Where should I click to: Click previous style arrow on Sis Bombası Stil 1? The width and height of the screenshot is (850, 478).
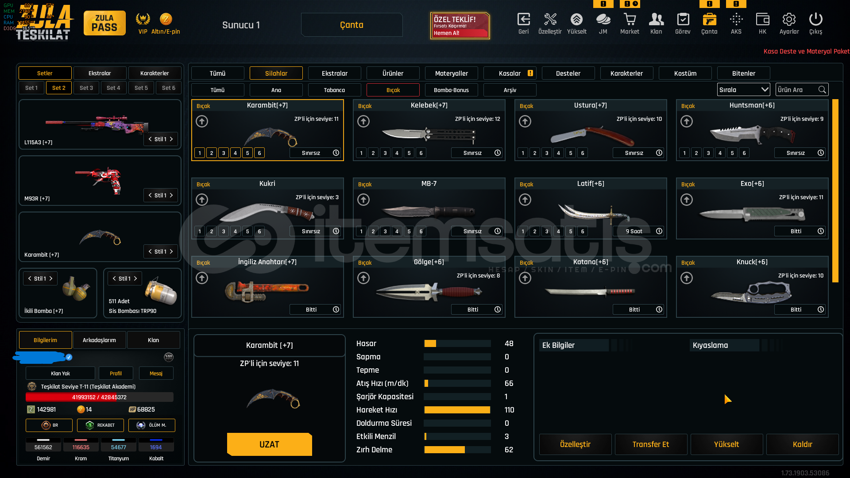[x=114, y=278]
